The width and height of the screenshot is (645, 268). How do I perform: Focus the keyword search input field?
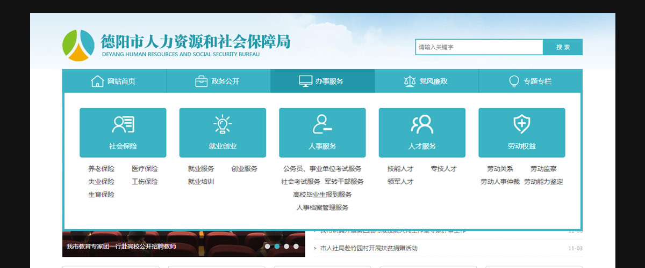point(479,47)
